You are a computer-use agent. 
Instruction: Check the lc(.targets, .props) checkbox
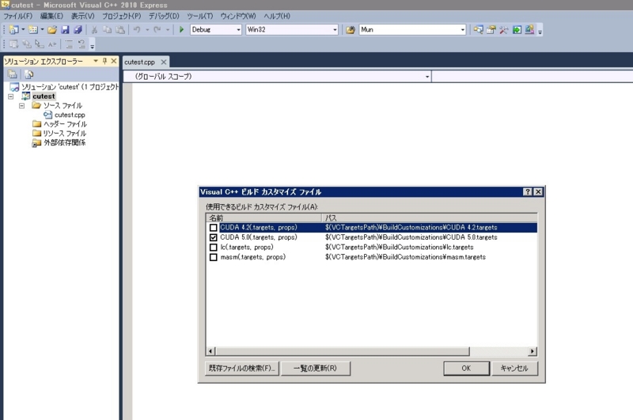pyautogui.click(x=213, y=248)
